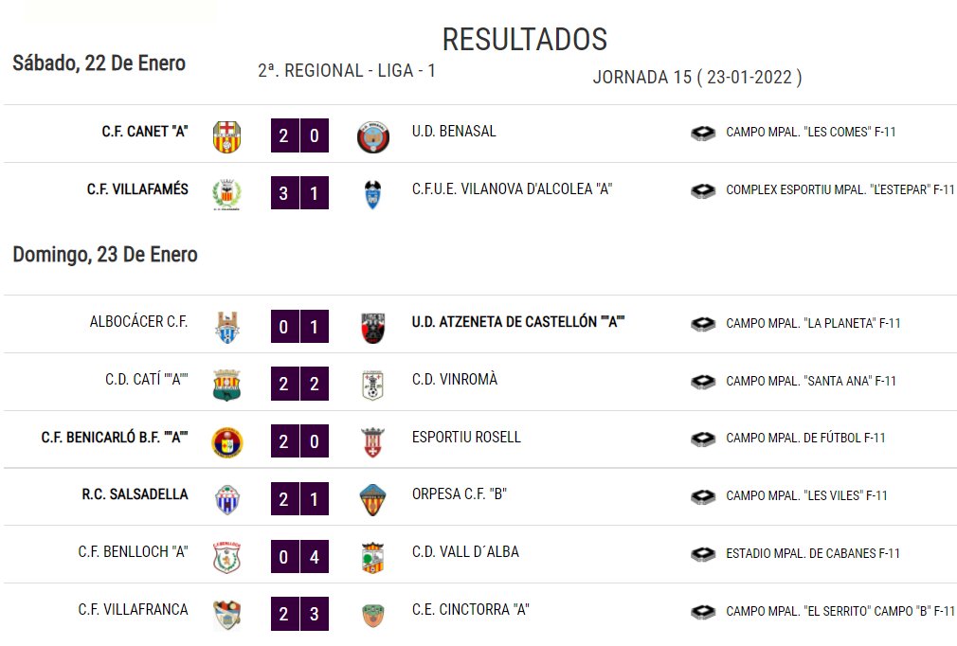Viewport: 957px width, 646px height.
Task: Click the C.F. Canet "A" team crest
Action: [x=227, y=136]
